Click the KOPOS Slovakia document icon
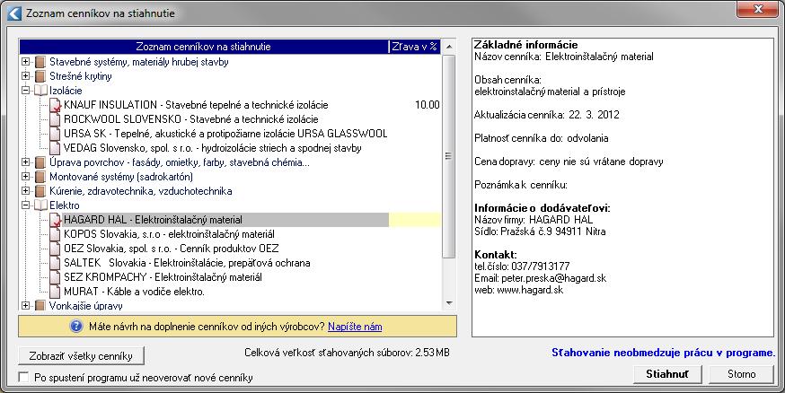Image resolution: width=785 pixels, height=393 pixels. tap(55, 234)
